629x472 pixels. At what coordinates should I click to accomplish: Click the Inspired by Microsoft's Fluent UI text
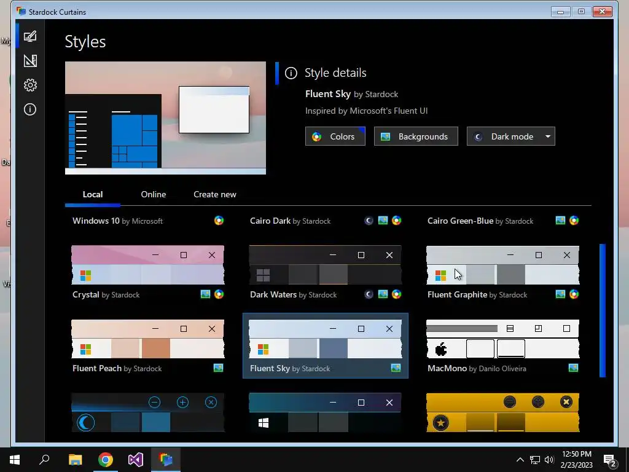tap(366, 111)
